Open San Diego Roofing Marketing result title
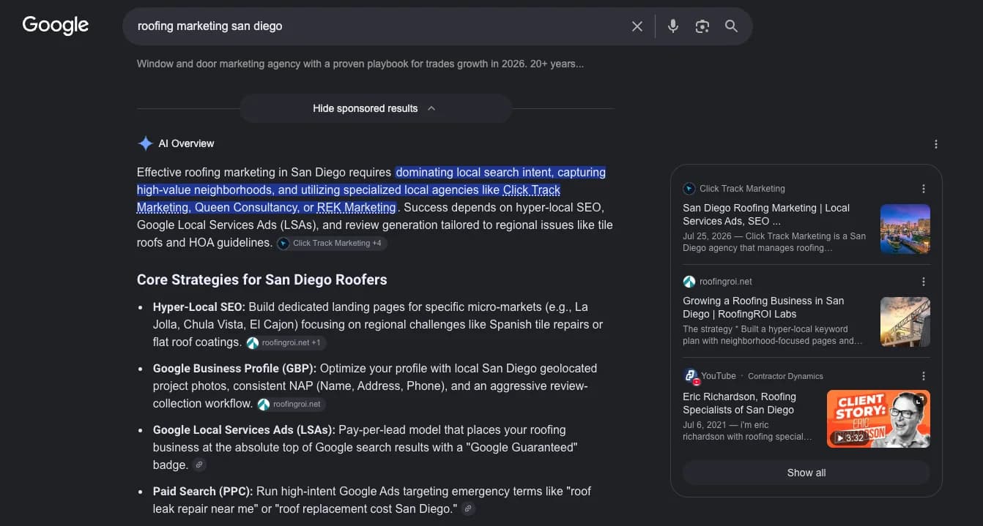Image resolution: width=983 pixels, height=526 pixels. point(766,214)
